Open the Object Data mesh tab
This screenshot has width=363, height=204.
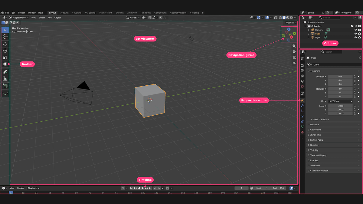click(302, 127)
